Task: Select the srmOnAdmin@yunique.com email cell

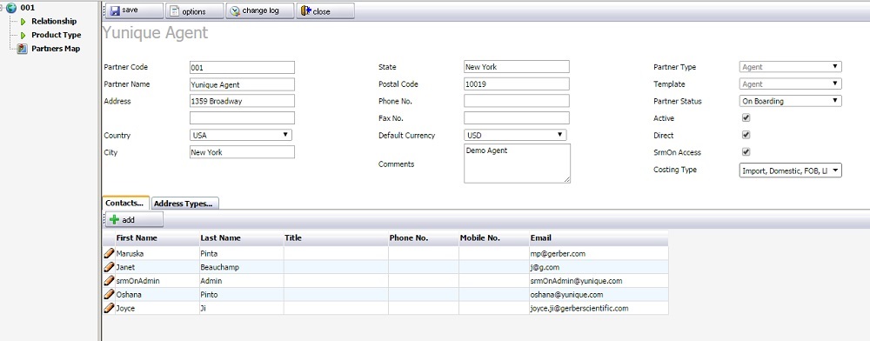Action: [599, 281]
